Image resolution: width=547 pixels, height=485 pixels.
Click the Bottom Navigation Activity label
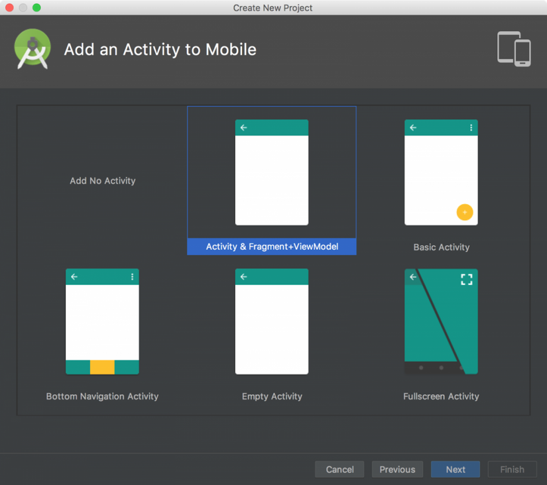pyautogui.click(x=102, y=396)
